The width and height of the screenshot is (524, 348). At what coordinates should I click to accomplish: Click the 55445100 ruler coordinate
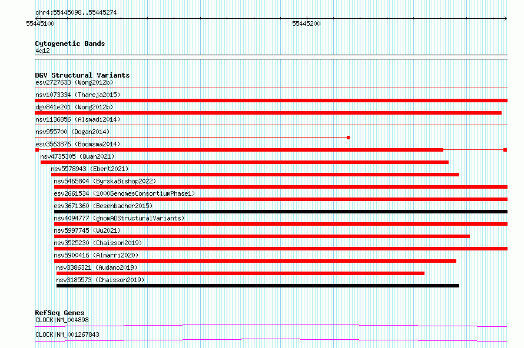point(40,24)
